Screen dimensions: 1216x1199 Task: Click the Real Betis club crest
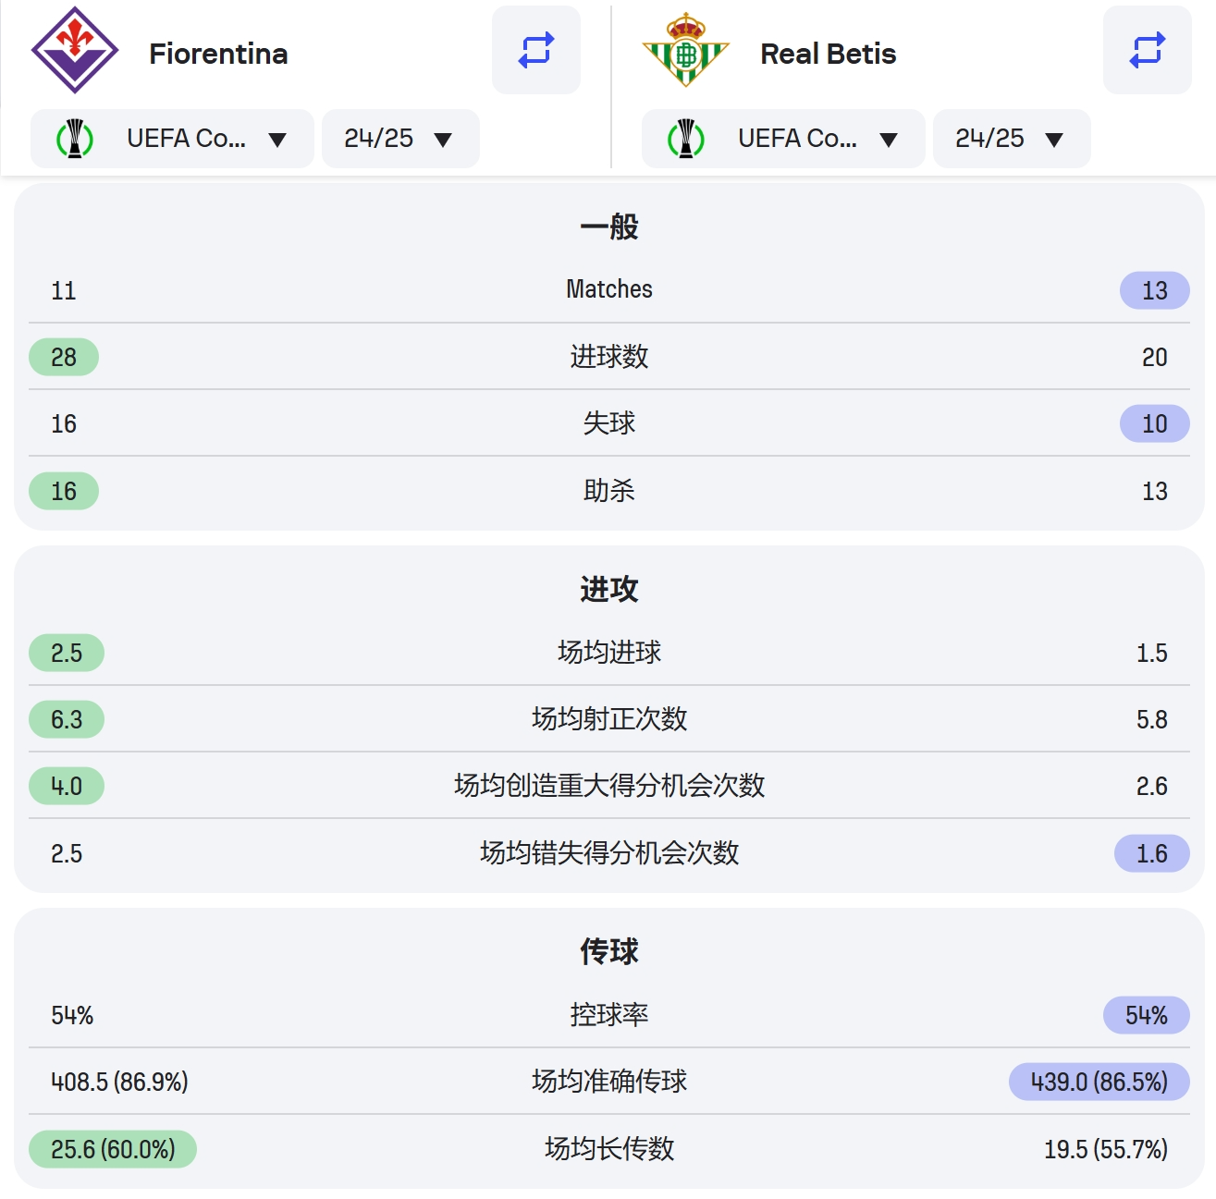coord(686,50)
